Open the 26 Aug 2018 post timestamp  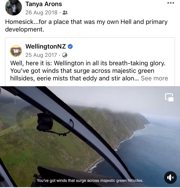coord(41,12)
